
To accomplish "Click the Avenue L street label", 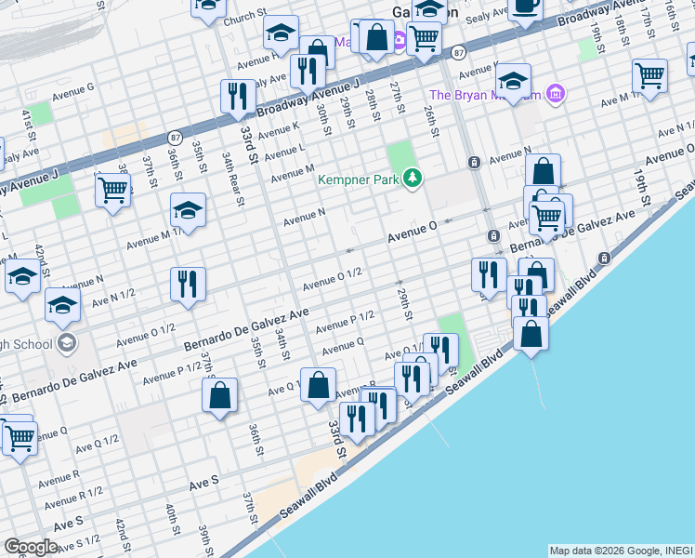I will point(284,152).
